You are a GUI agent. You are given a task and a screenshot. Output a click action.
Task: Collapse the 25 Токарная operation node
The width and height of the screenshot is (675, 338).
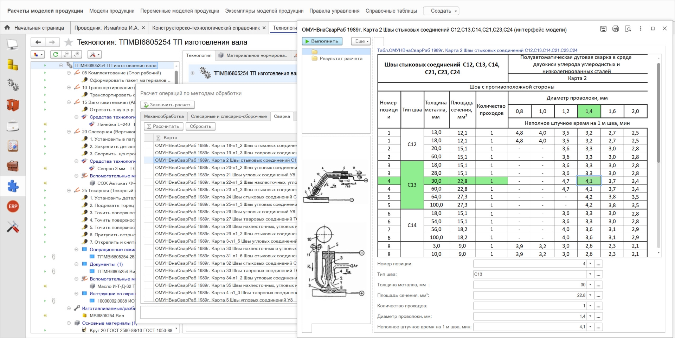[69, 191]
